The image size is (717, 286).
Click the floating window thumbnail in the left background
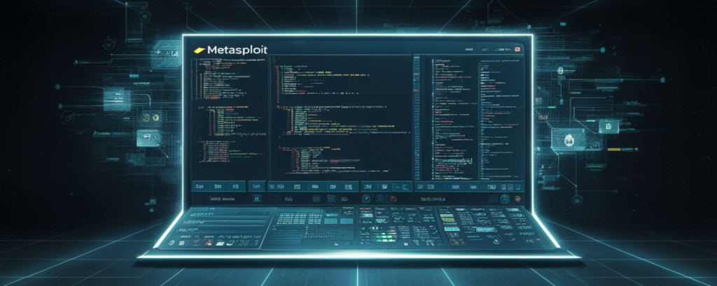(x=115, y=98)
